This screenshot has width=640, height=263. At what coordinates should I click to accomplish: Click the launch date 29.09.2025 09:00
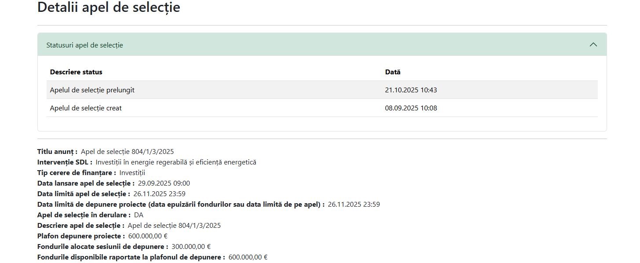point(164,183)
